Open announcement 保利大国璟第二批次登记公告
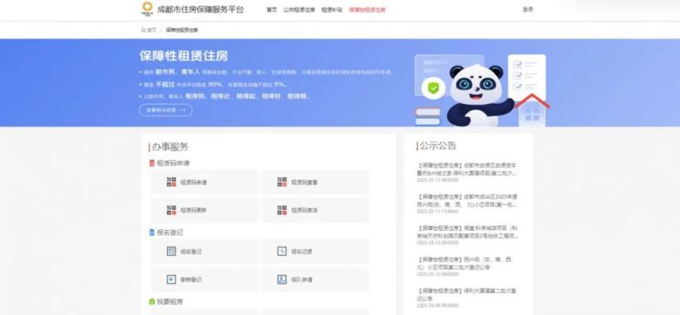This screenshot has height=315, width=680. point(467,295)
